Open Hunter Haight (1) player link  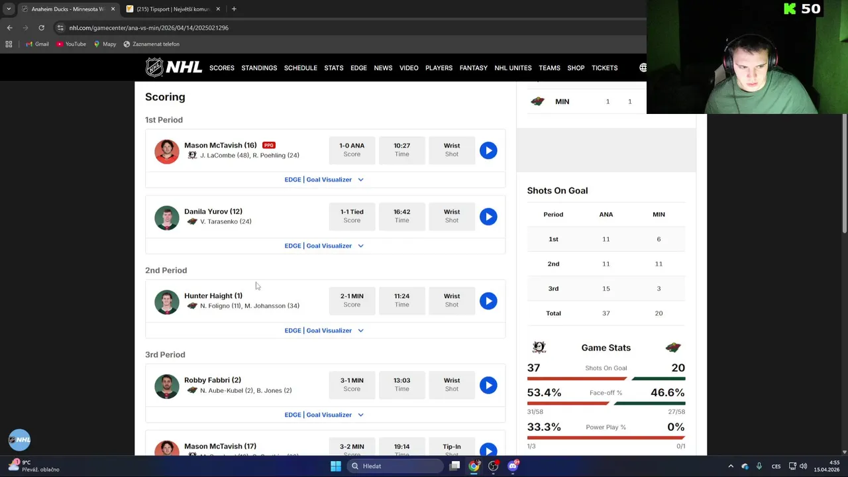pyautogui.click(x=213, y=295)
